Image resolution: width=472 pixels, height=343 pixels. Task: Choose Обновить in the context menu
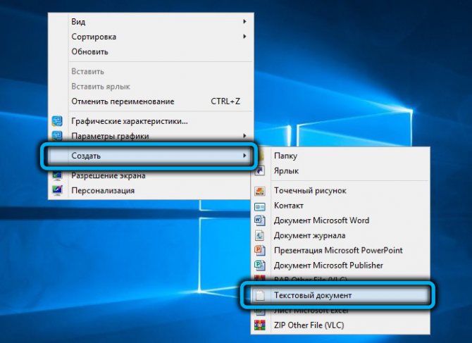click(151, 51)
